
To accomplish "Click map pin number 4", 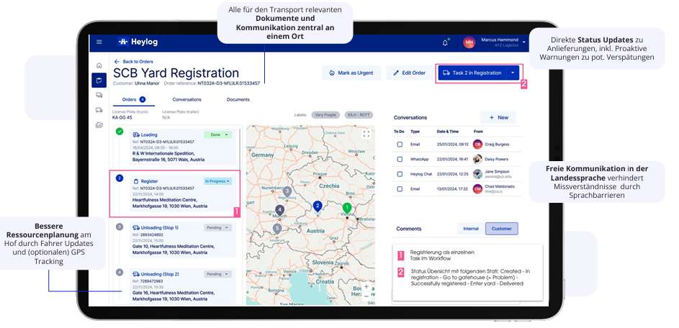I will [x=280, y=210].
